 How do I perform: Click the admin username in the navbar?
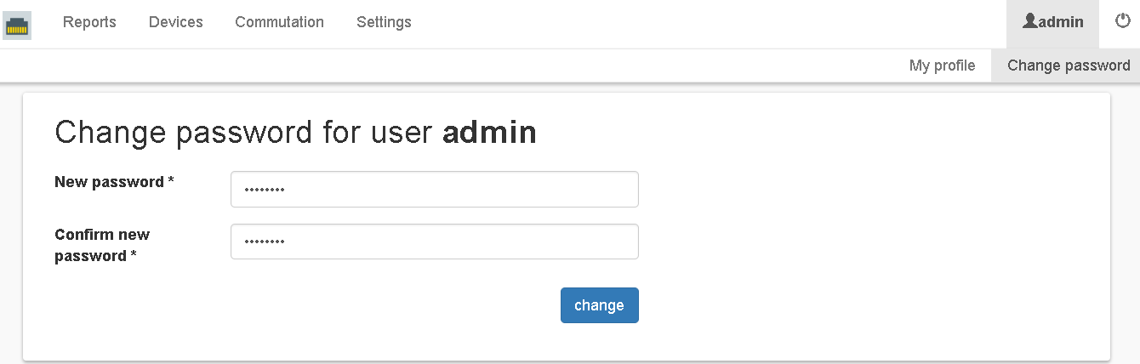pyautogui.click(x=1061, y=22)
